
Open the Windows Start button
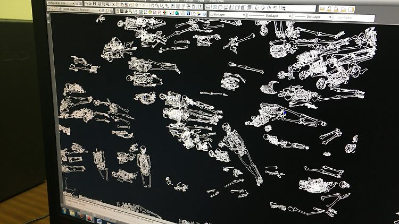[x=64, y=211]
